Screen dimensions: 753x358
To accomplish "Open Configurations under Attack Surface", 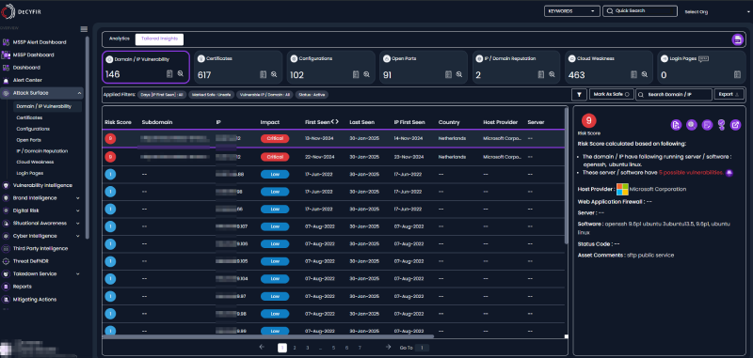I will coord(33,129).
